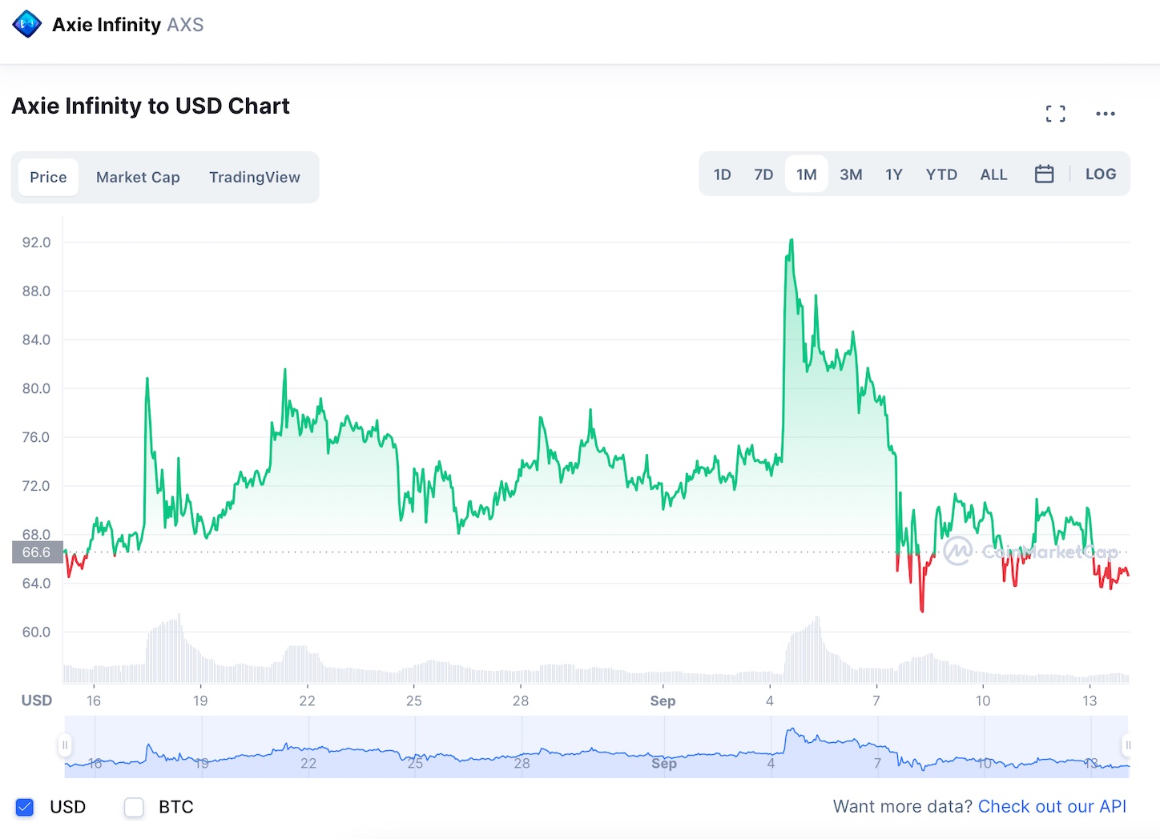This screenshot has width=1160, height=839.
Task: Open the TradingView tab
Action: tap(254, 177)
